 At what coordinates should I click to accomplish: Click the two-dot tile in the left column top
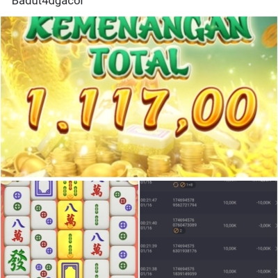tap(17, 201)
